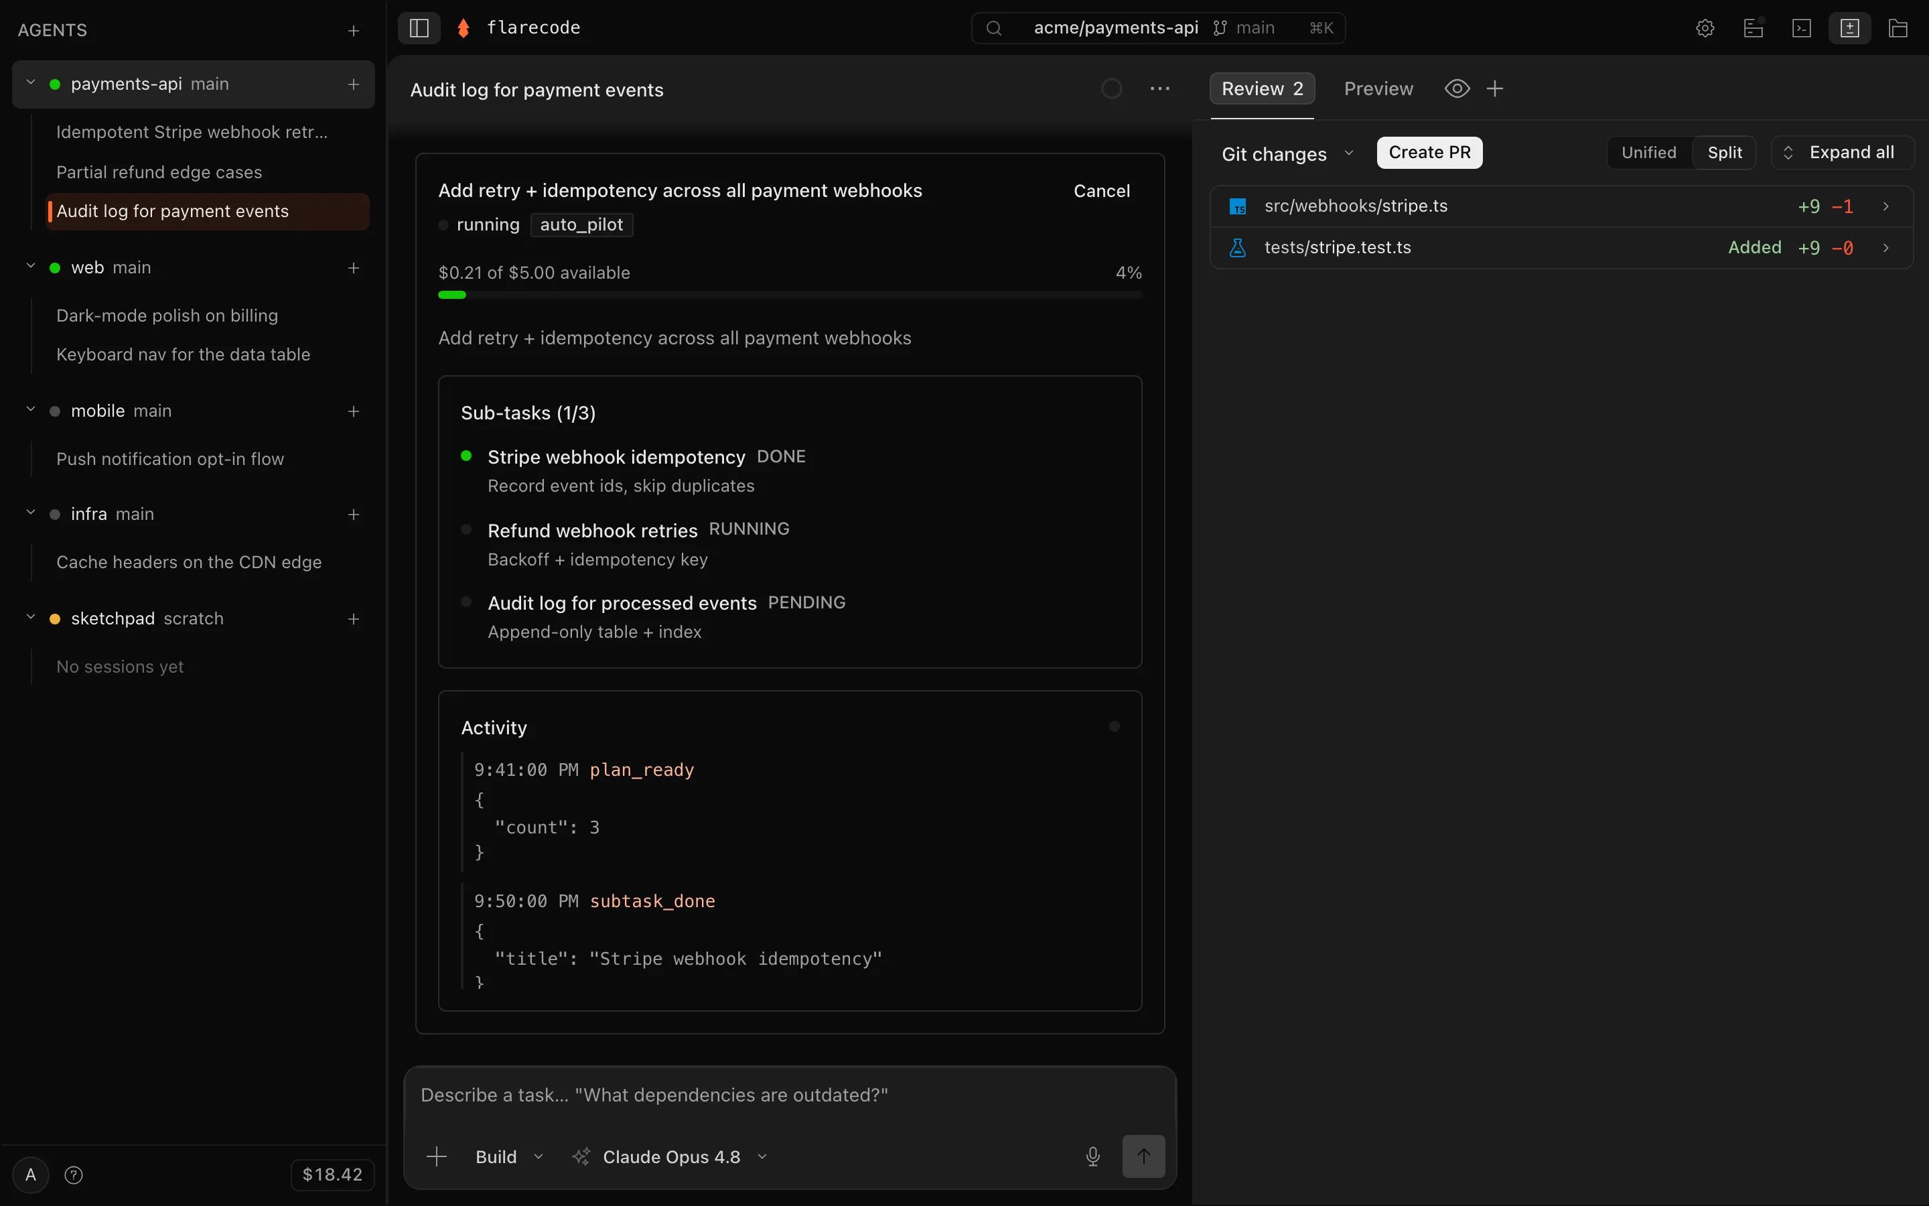The image size is (1929, 1206).
Task: Add a new tab next to Preview
Action: pos(1494,88)
